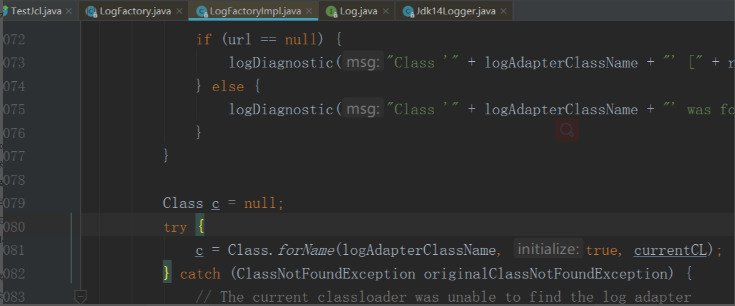Click line number 077 in the gutter
Screen dimensions: 735x306
pos(14,156)
